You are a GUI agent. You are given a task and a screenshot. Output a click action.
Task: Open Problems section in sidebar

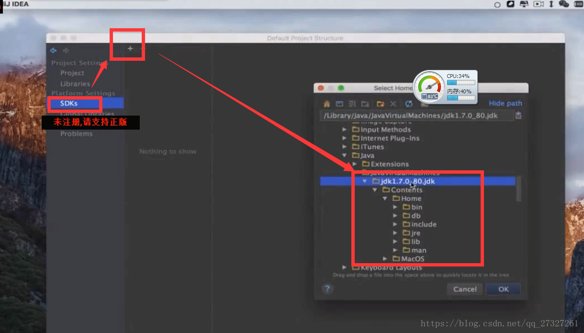(x=77, y=134)
